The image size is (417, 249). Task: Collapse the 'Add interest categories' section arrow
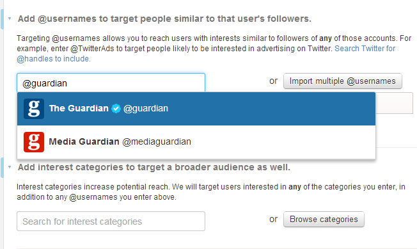point(10,167)
